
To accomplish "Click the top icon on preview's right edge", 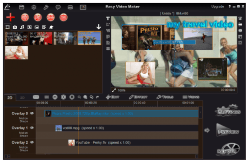I will pyautogui.click(x=240, y=18).
